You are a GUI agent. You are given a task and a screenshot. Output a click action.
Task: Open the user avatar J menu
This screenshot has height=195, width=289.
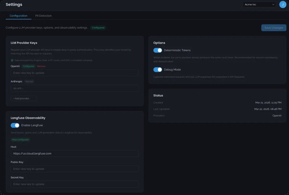coord(283,5)
